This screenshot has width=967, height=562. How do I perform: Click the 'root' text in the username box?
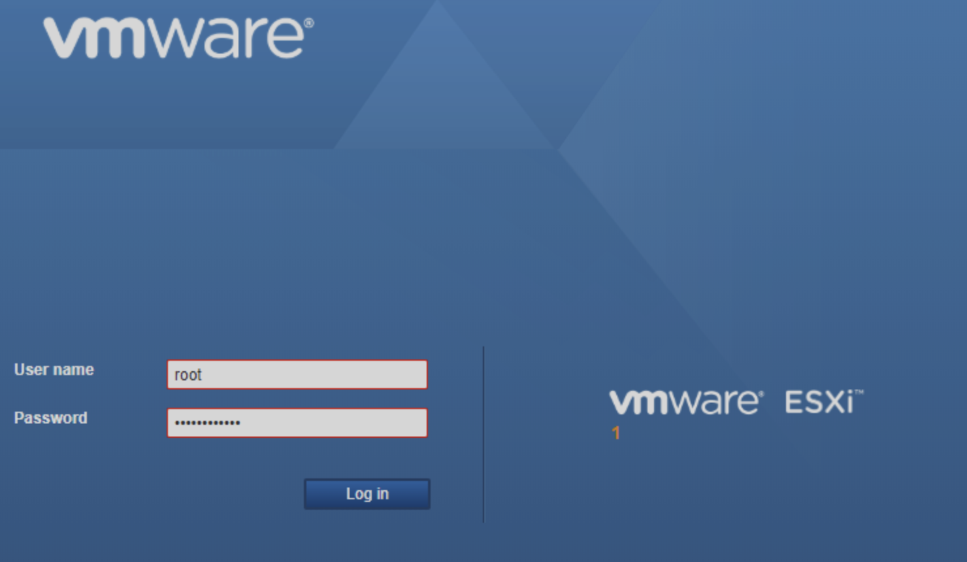coord(188,374)
